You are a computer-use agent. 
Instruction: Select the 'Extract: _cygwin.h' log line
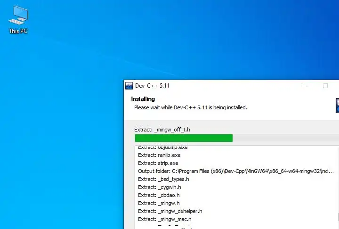tap(160, 187)
